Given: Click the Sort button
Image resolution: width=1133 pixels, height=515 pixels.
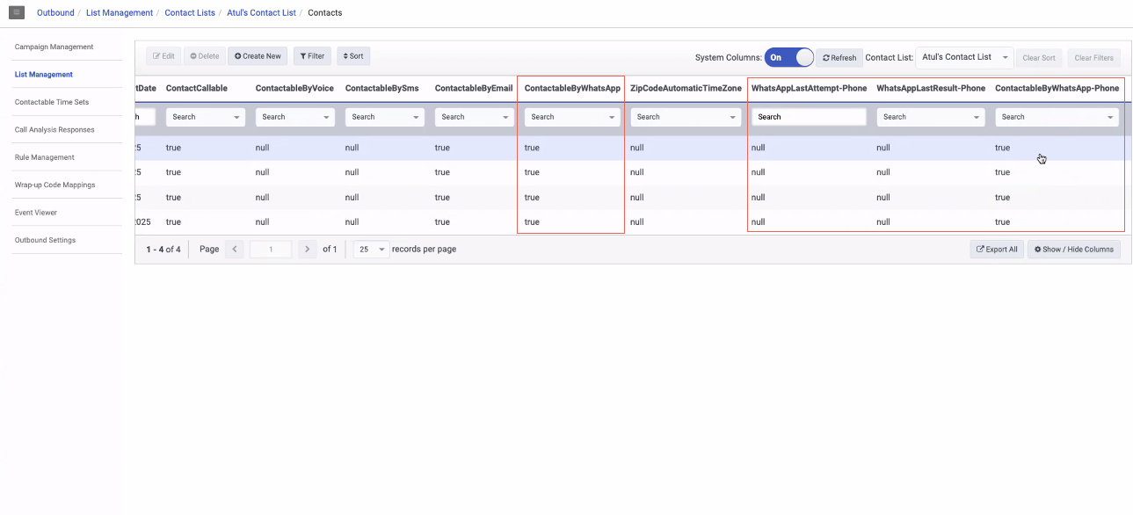Looking at the screenshot, I should pyautogui.click(x=352, y=56).
